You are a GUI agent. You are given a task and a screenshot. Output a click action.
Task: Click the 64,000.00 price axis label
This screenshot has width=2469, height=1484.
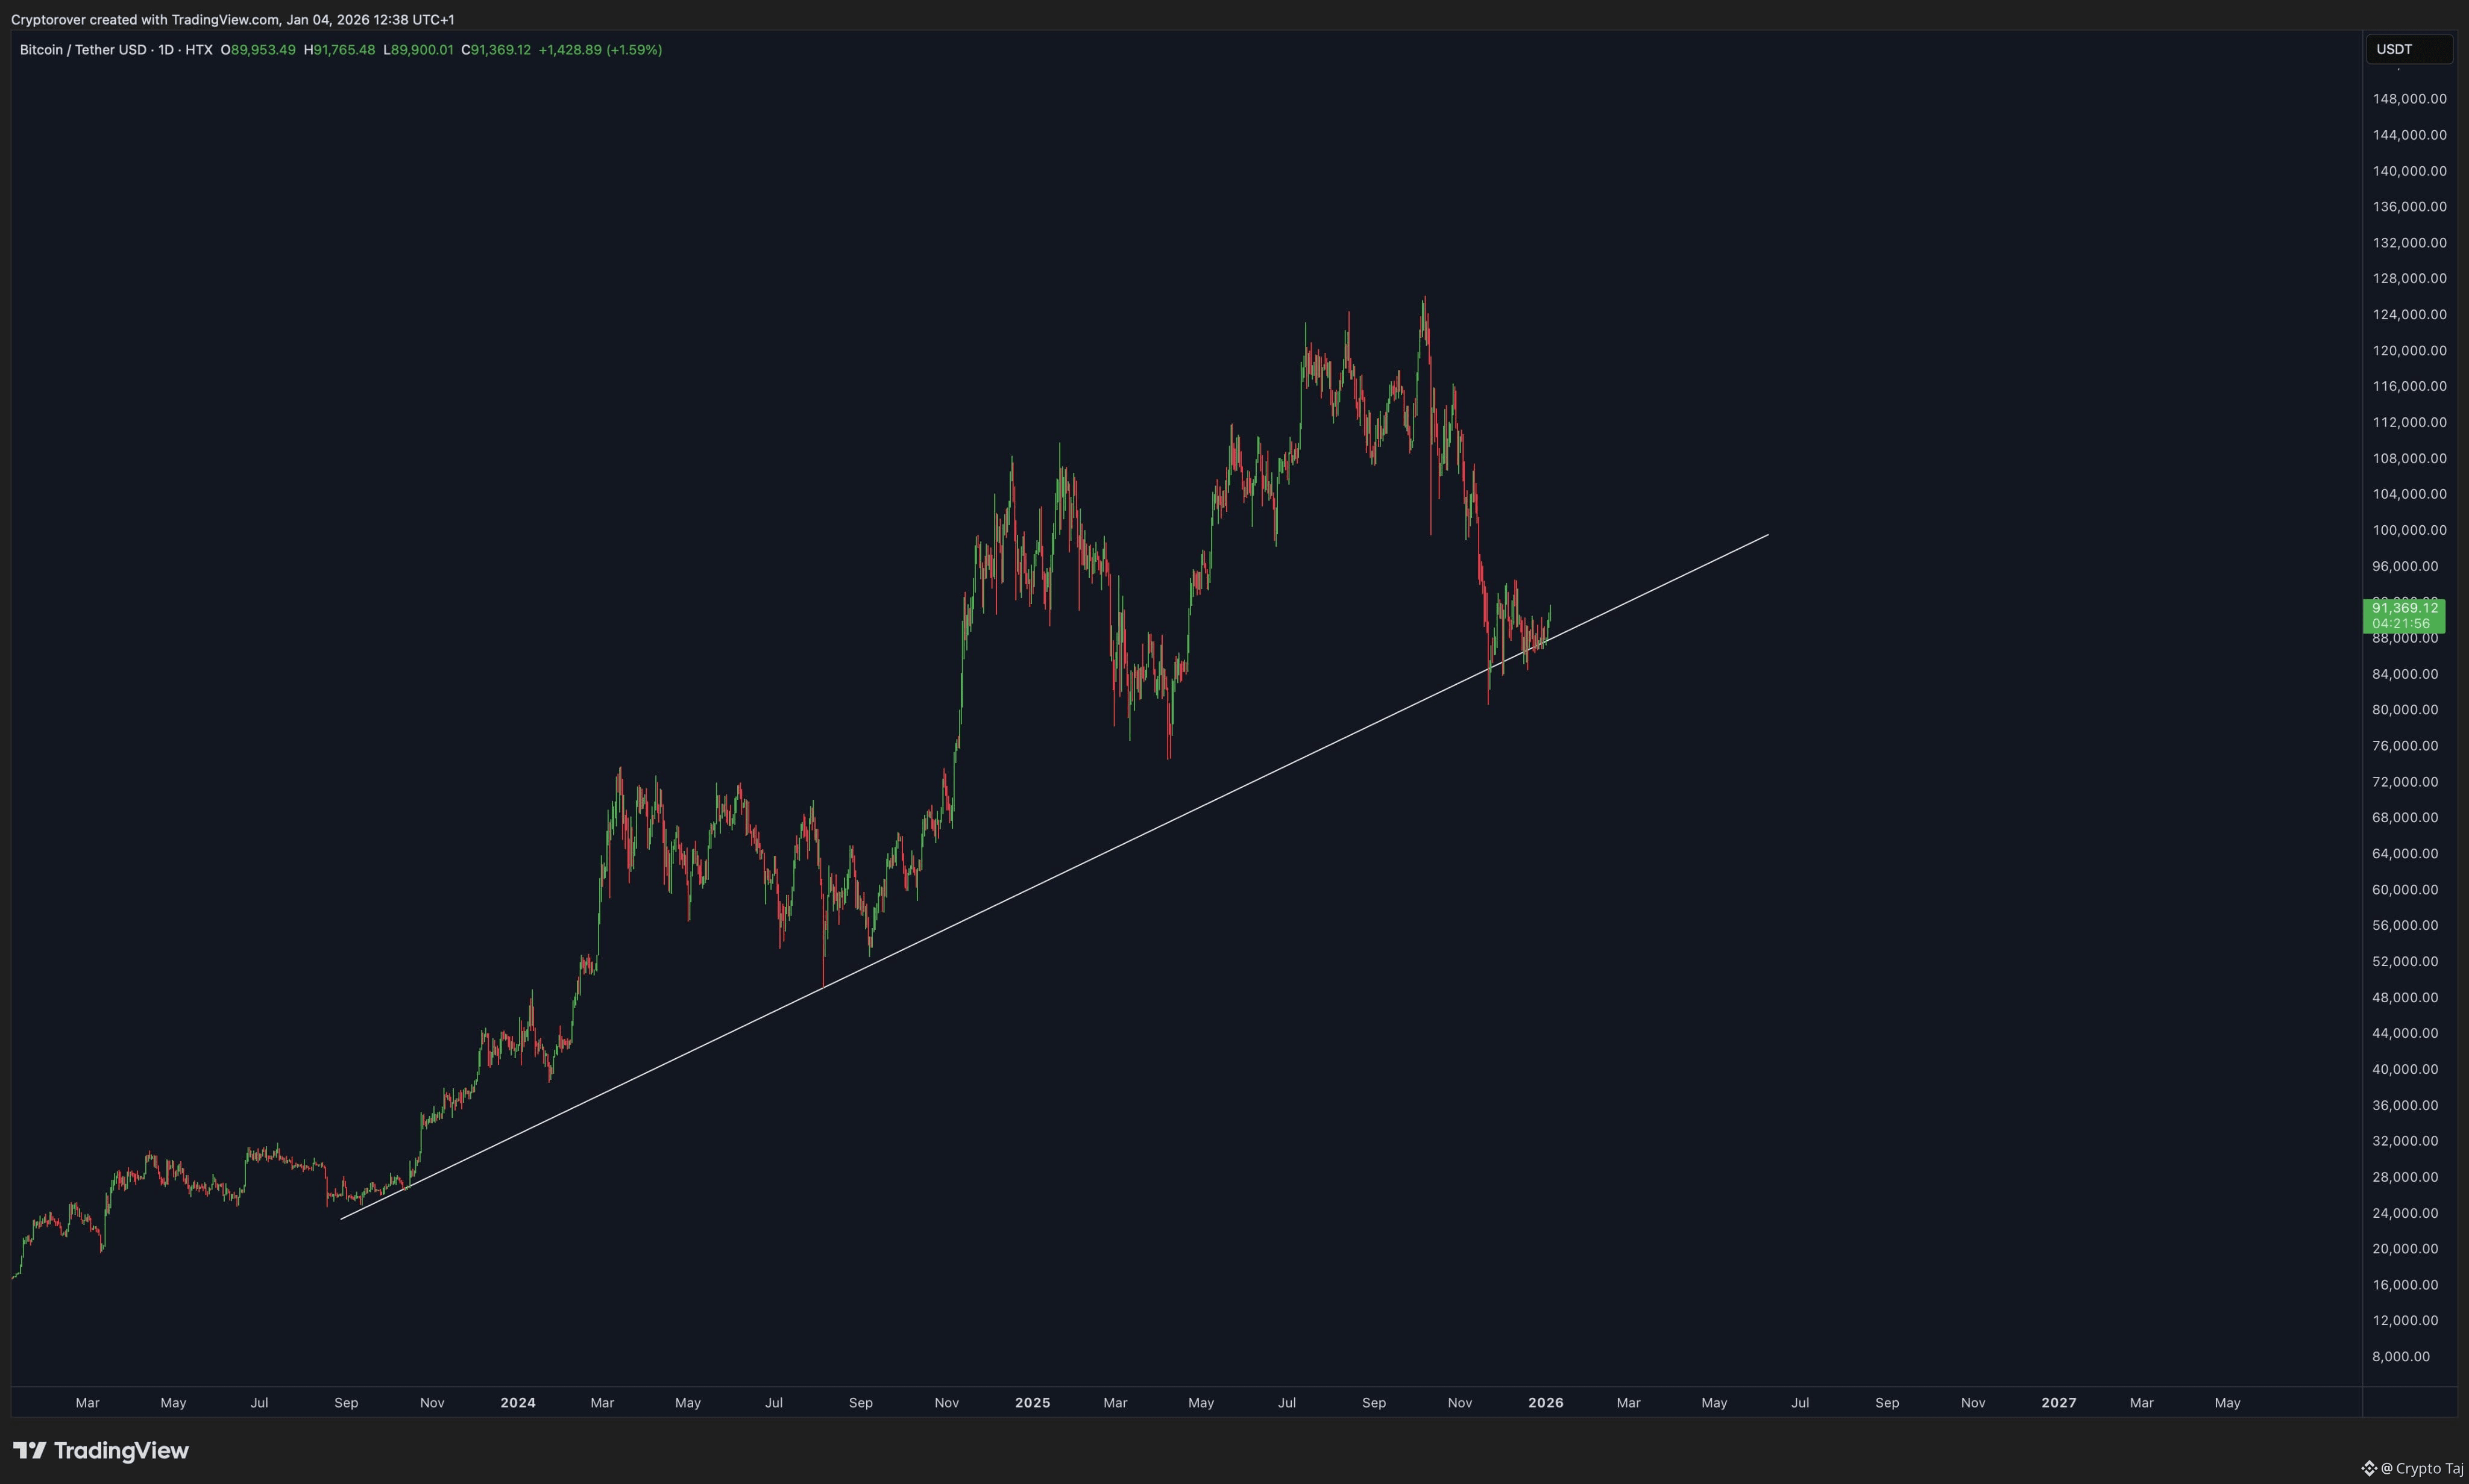click(x=2405, y=854)
